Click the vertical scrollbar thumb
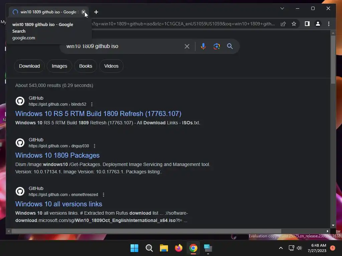The image size is (342, 256). [x=333, y=59]
